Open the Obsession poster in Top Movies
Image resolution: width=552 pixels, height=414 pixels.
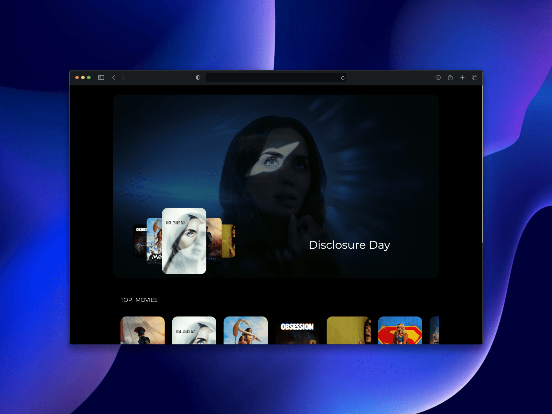(x=297, y=330)
